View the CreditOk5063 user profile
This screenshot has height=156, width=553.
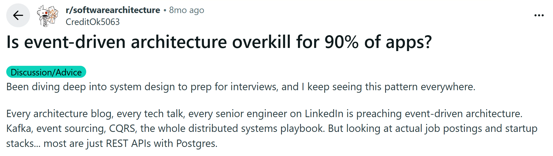coord(93,22)
